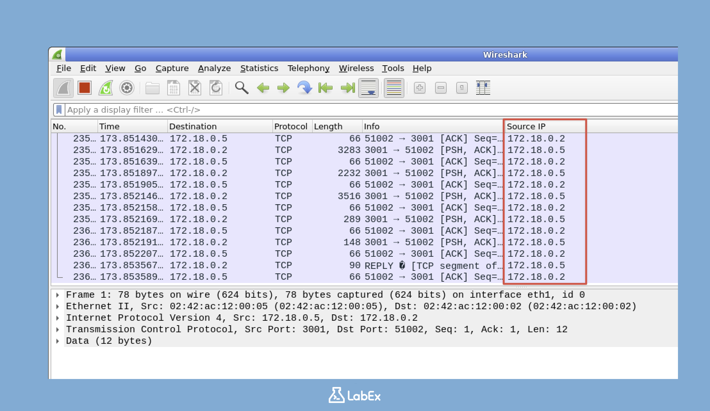Open the Statistics menu

259,68
